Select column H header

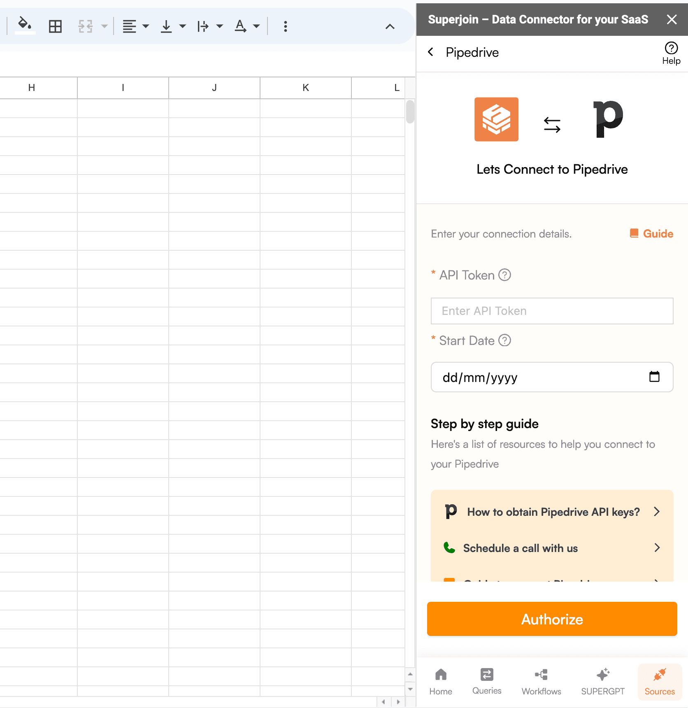(39, 88)
